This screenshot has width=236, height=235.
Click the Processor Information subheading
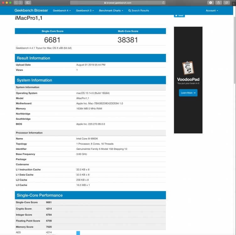[x=29, y=133]
